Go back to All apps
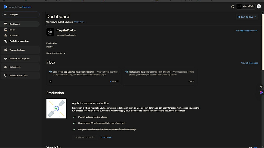The image size is (264, 148). pyautogui.click(x=14, y=15)
